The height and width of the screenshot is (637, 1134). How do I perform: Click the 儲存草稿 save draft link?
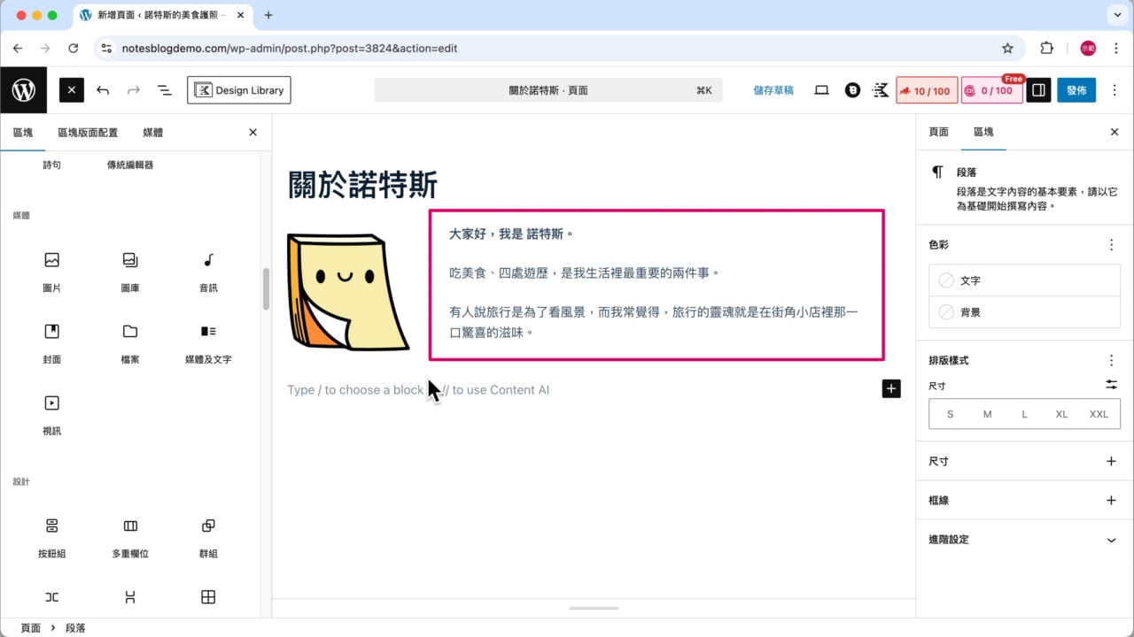click(x=773, y=89)
